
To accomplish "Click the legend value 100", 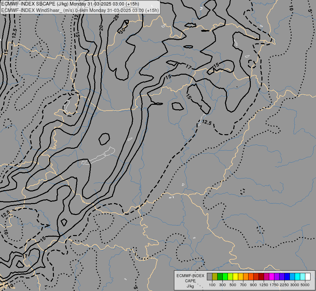I will (212, 285).
